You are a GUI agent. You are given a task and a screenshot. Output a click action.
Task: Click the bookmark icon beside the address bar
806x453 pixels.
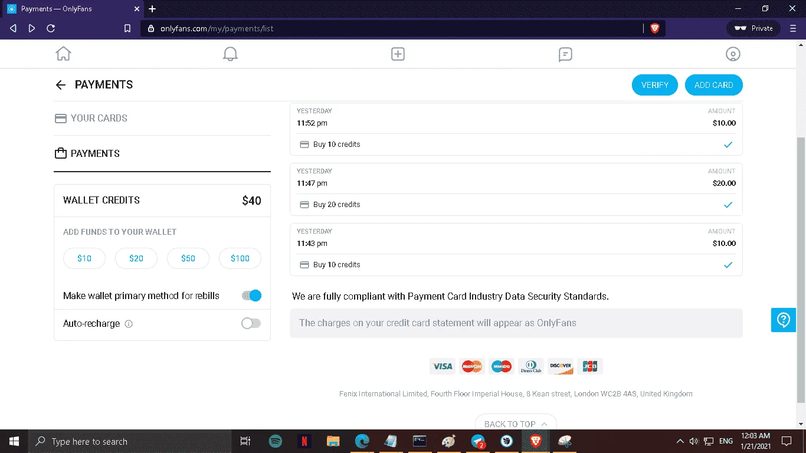pyautogui.click(x=127, y=28)
